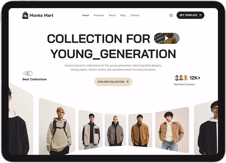Click the first satisfied customer avatar
The height and width of the screenshot is (163, 226).
pyautogui.click(x=177, y=78)
